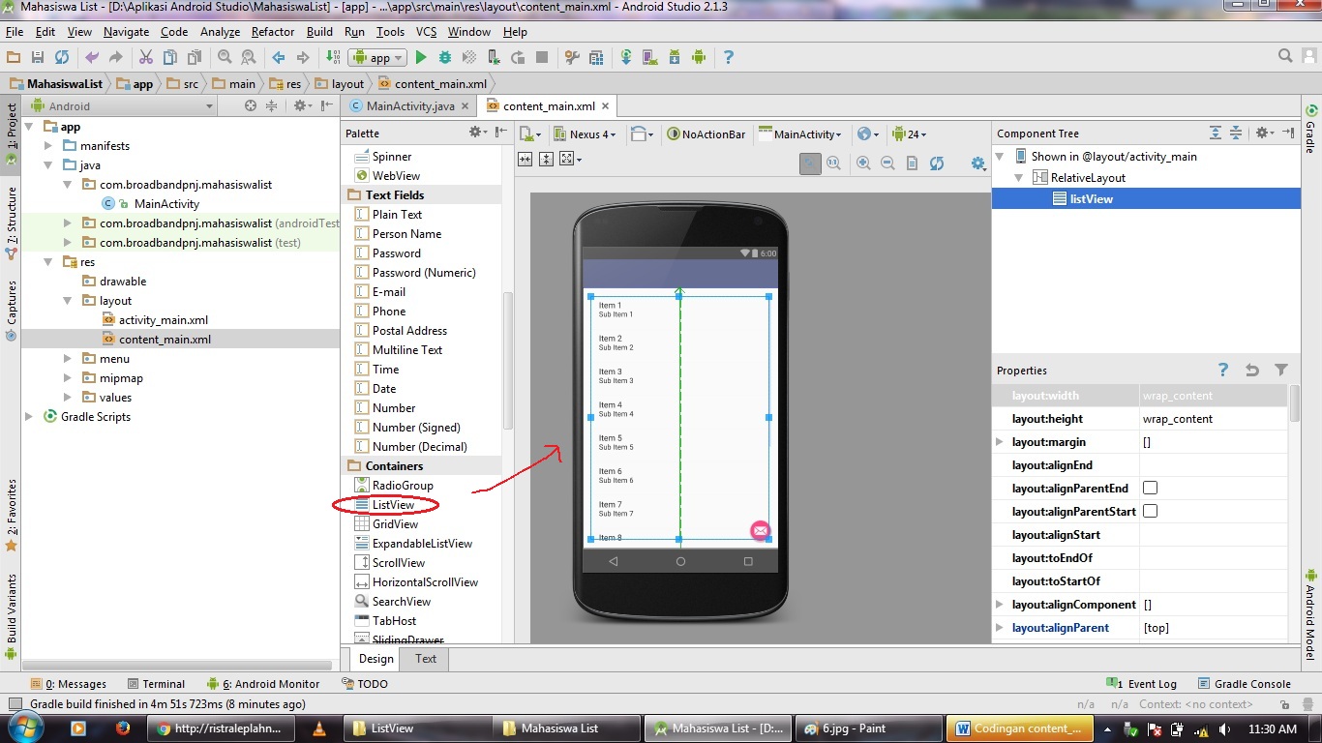The width and height of the screenshot is (1322, 743).
Task: Select the ListView widget in the Palette
Action: coord(393,505)
